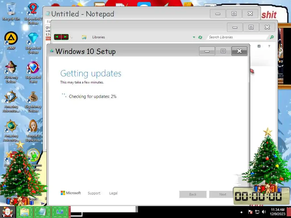Open the address bar history dropdown in Libraries
This screenshot has width=291, height=218.
click(x=194, y=37)
